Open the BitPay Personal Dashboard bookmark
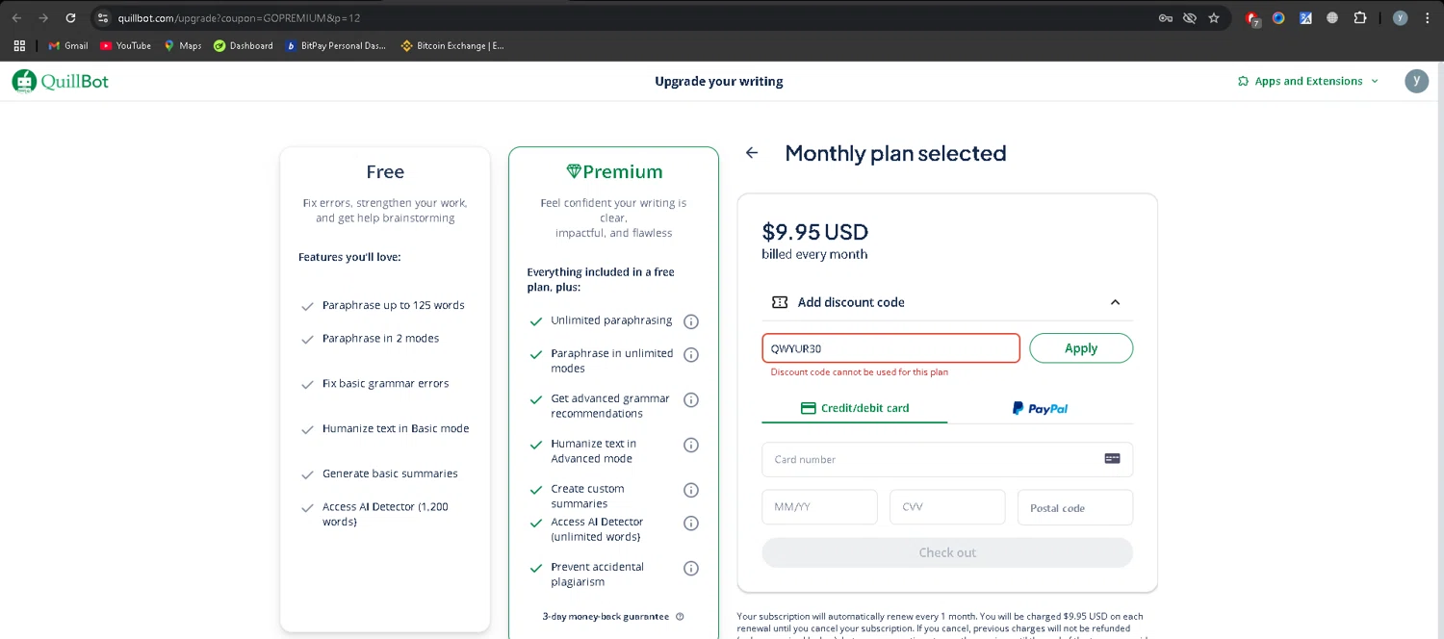The height and width of the screenshot is (639, 1444). coord(336,45)
